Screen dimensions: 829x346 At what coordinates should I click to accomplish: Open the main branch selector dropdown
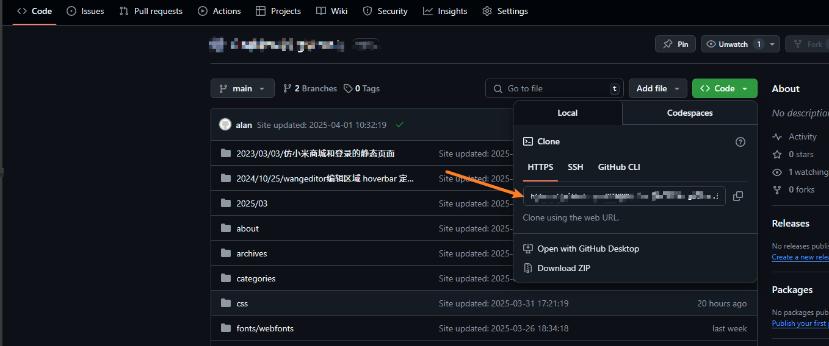(242, 88)
